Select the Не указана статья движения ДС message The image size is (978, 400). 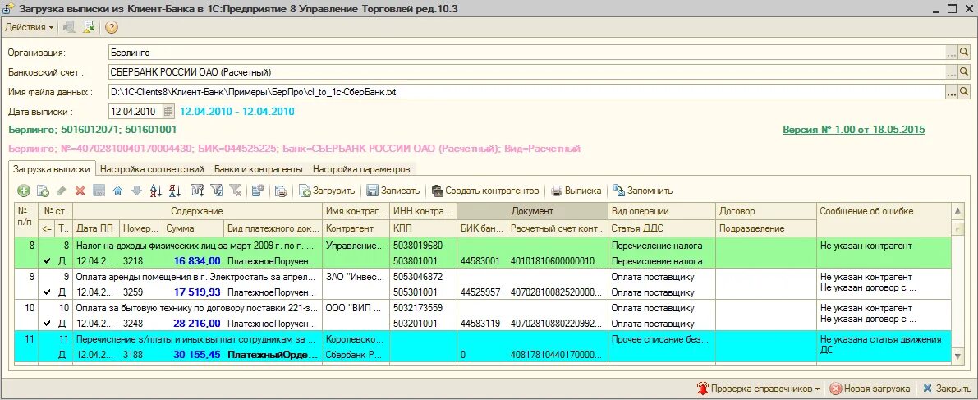point(884,344)
